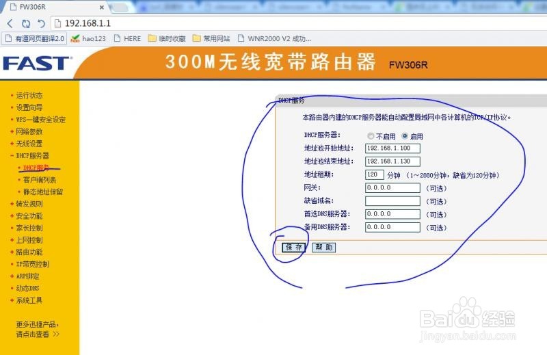The width and height of the screenshot is (547, 355).
Task: Click the browser refresh icon
Action: (x=26, y=23)
